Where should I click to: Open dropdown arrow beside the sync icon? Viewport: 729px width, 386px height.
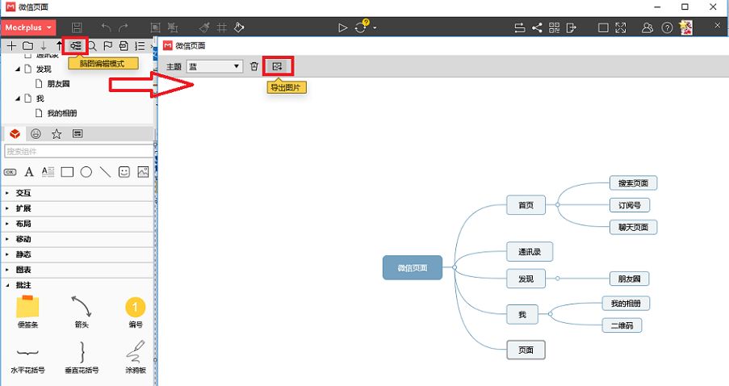(375, 28)
